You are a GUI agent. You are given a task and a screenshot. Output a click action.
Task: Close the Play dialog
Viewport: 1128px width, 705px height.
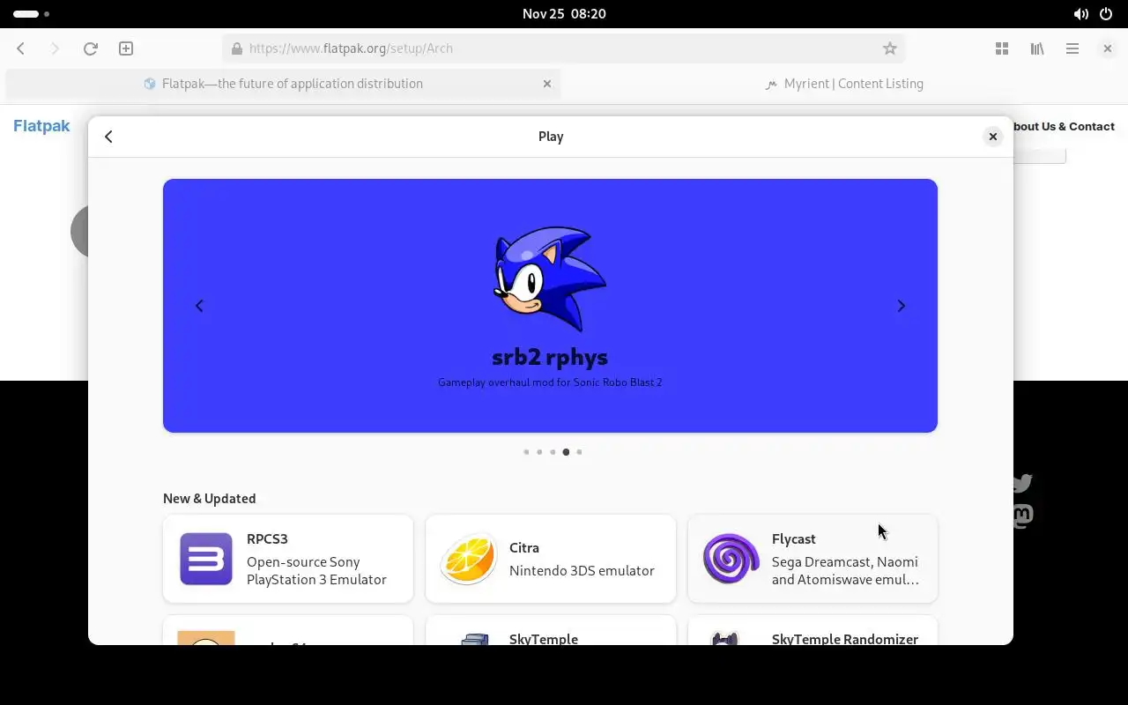point(993,137)
